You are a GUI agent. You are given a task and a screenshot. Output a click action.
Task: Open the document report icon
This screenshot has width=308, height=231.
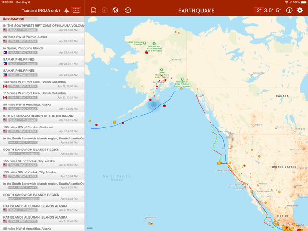pos(94,11)
